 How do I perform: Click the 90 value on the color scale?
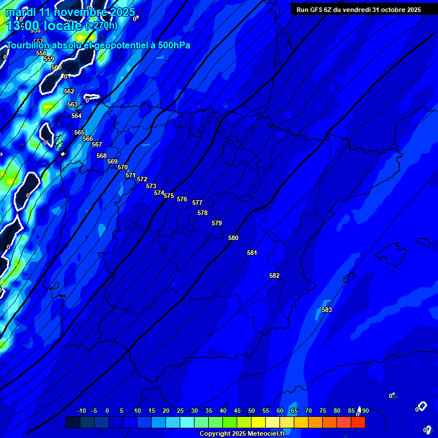click(365, 411)
